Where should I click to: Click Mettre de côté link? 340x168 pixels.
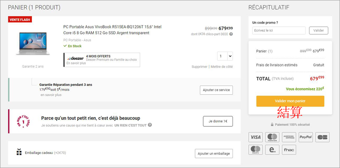pyautogui.click(x=222, y=67)
